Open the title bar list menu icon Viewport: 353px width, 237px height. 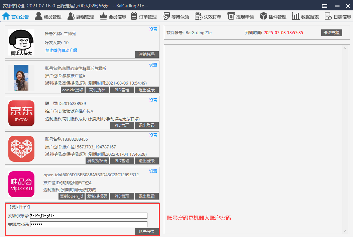point(325,6)
